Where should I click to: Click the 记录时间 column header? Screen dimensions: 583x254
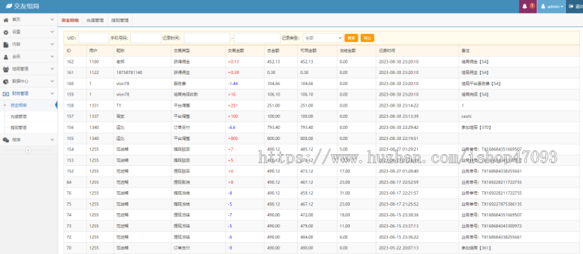point(387,51)
